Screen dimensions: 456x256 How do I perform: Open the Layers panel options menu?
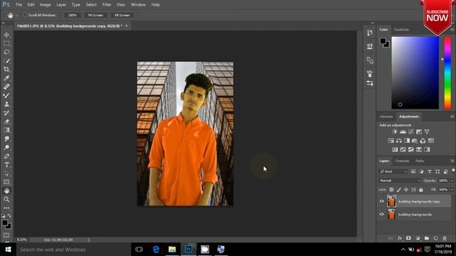(452, 161)
